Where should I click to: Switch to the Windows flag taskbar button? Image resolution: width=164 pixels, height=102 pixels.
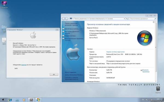38,100
